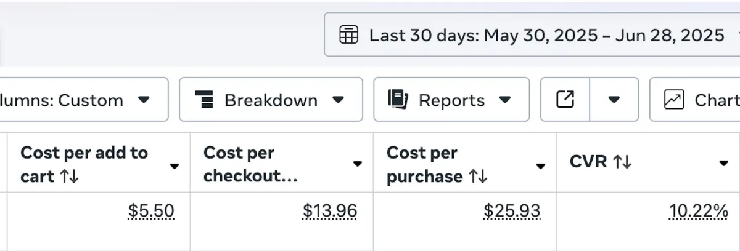
Task: Open the Columns: Custom dropdown
Action: pyautogui.click(x=80, y=100)
